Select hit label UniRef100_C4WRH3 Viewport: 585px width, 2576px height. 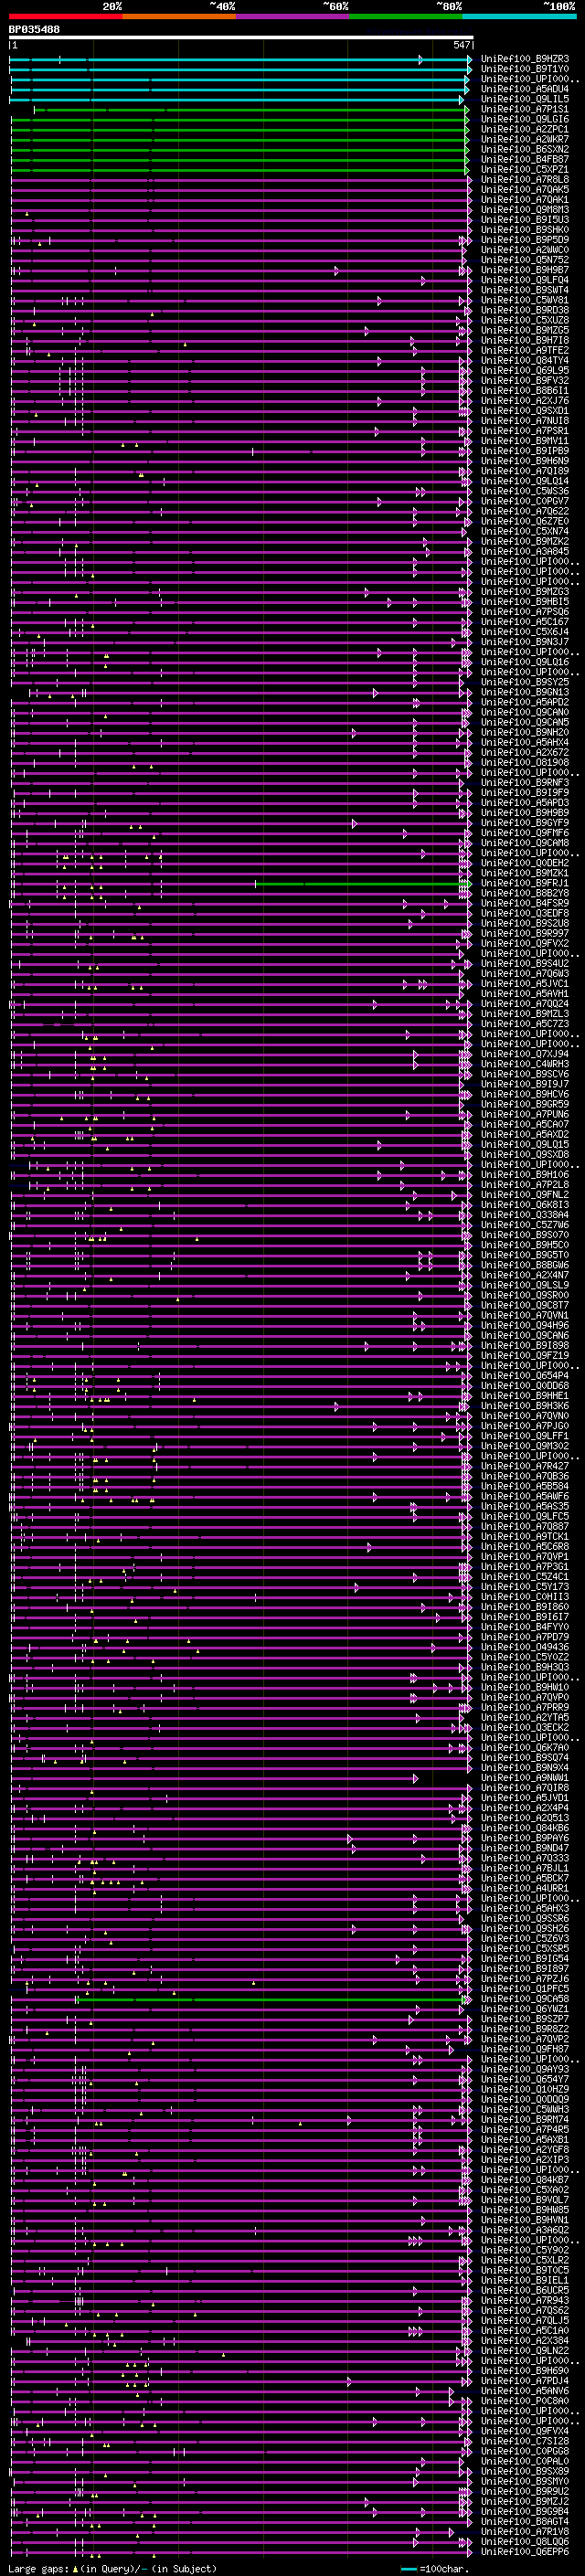pos(525,1064)
